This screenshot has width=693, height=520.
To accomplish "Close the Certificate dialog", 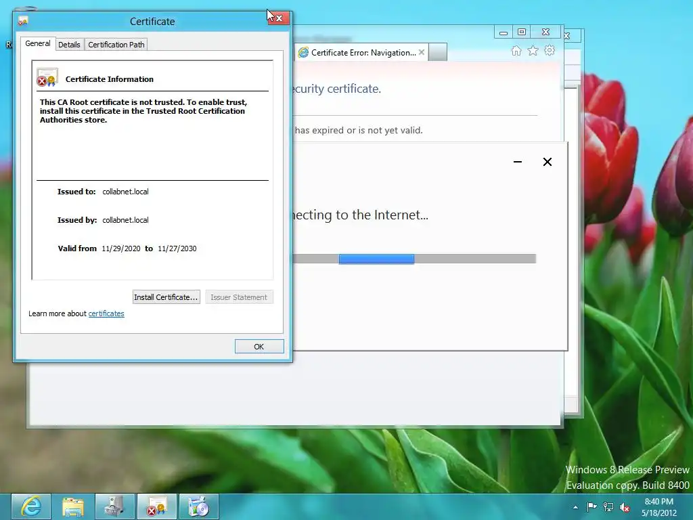I will [279, 18].
